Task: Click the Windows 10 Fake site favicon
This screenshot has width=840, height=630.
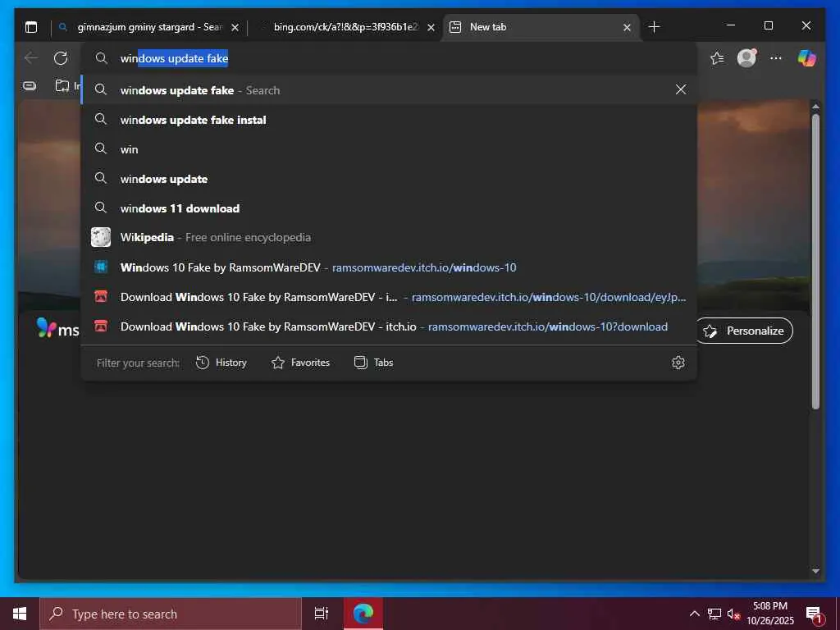Action: click(x=101, y=267)
